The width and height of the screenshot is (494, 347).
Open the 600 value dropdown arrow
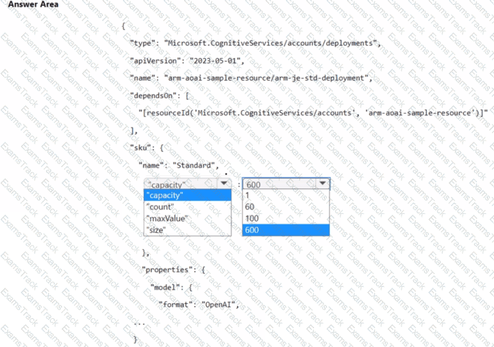coord(322,183)
